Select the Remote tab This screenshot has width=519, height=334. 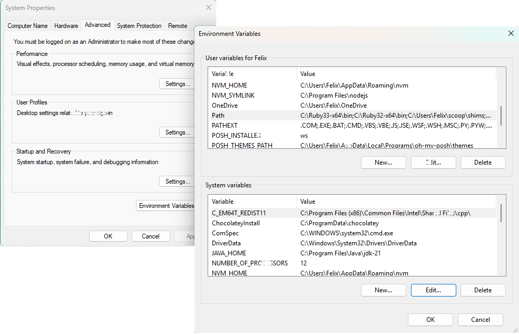click(177, 25)
